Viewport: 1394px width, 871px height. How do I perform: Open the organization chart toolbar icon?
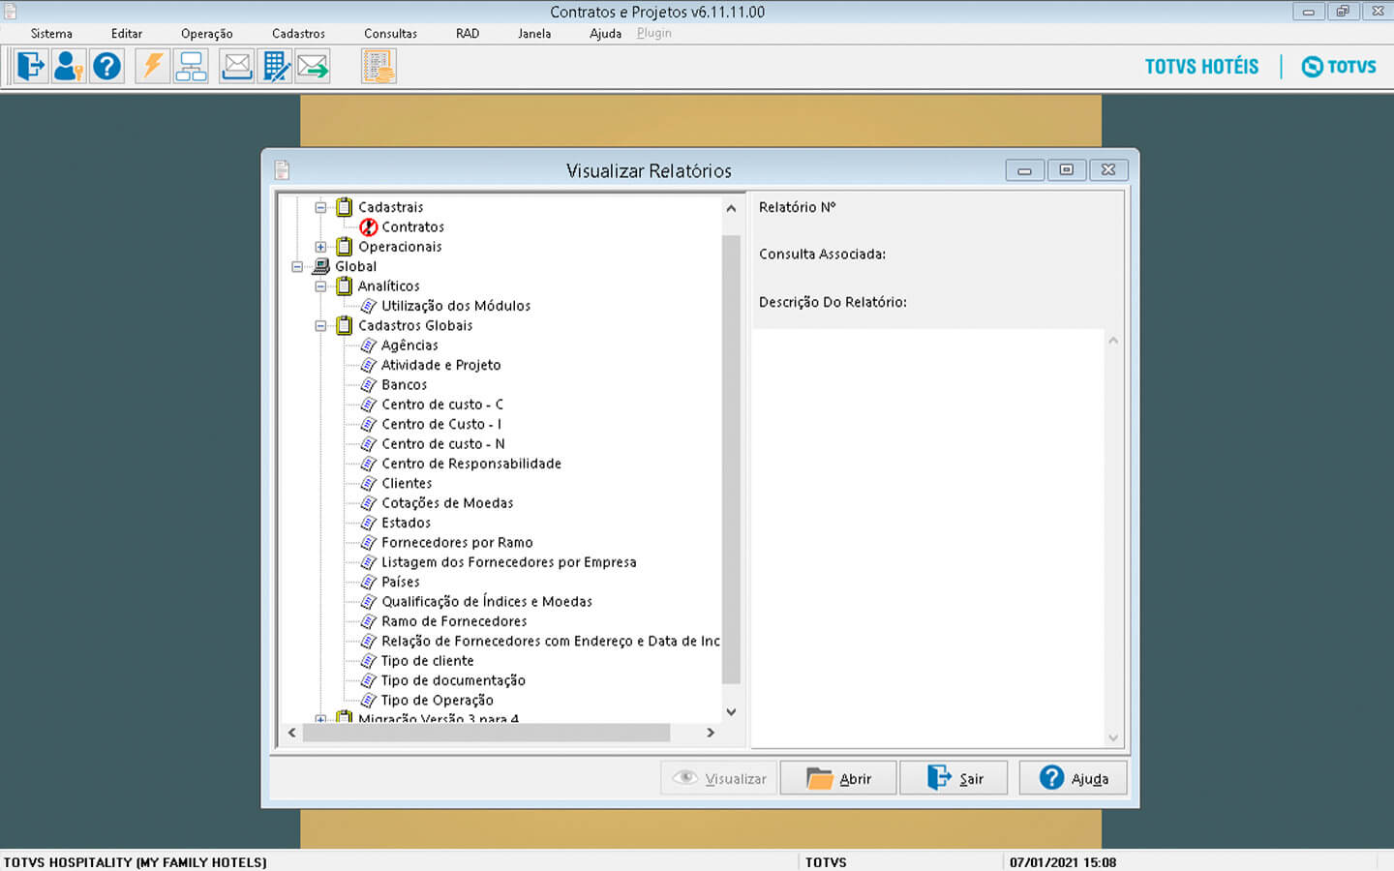pos(191,67)
